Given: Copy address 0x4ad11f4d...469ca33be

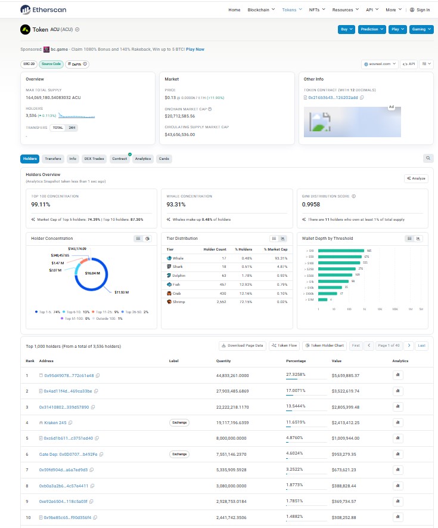Looking at the screenshot, I should 96,391.
